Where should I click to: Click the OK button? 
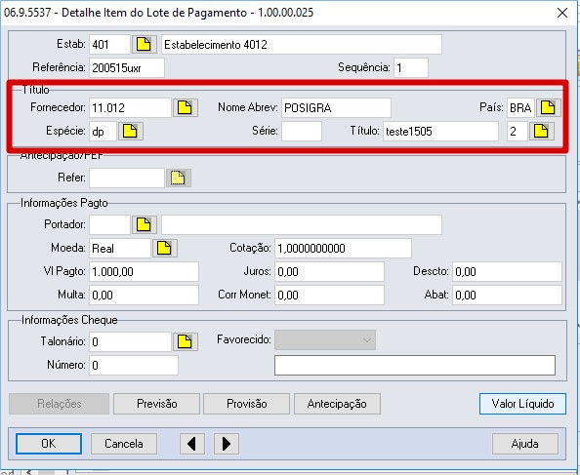[x=49, y=443]
